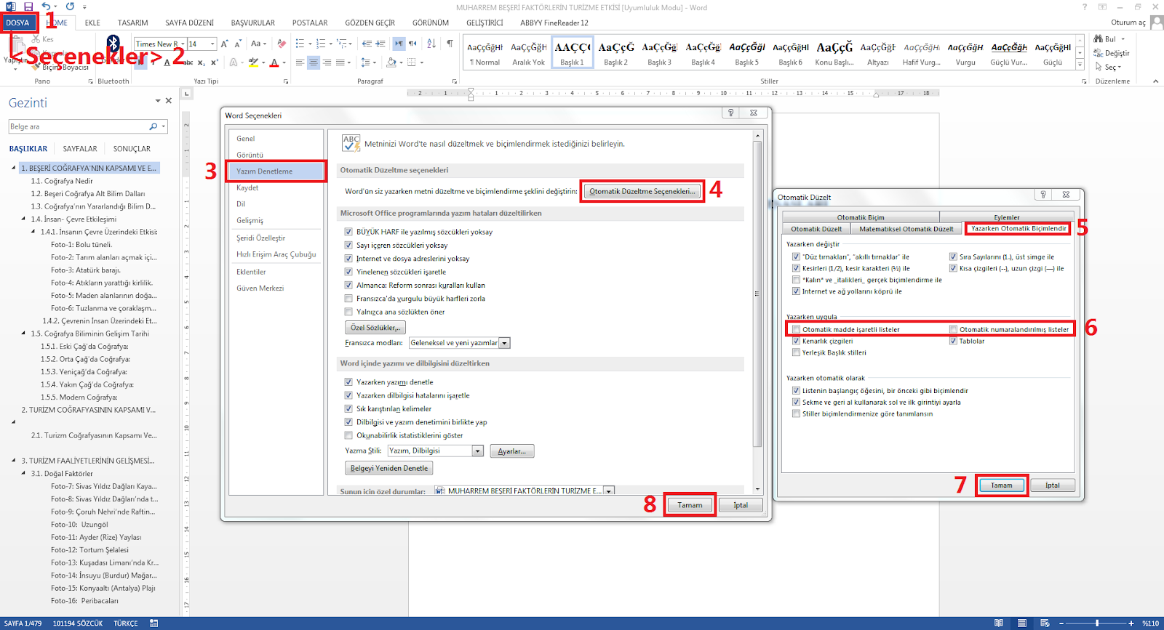Open 'Sunun için özel durumlar' document dropdown

point(609,491)
